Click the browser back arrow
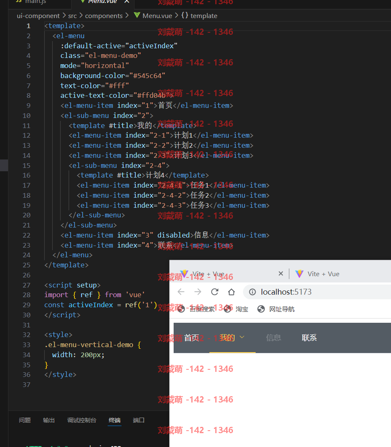Viewport: 391px width, 447px height. [181, 292]
